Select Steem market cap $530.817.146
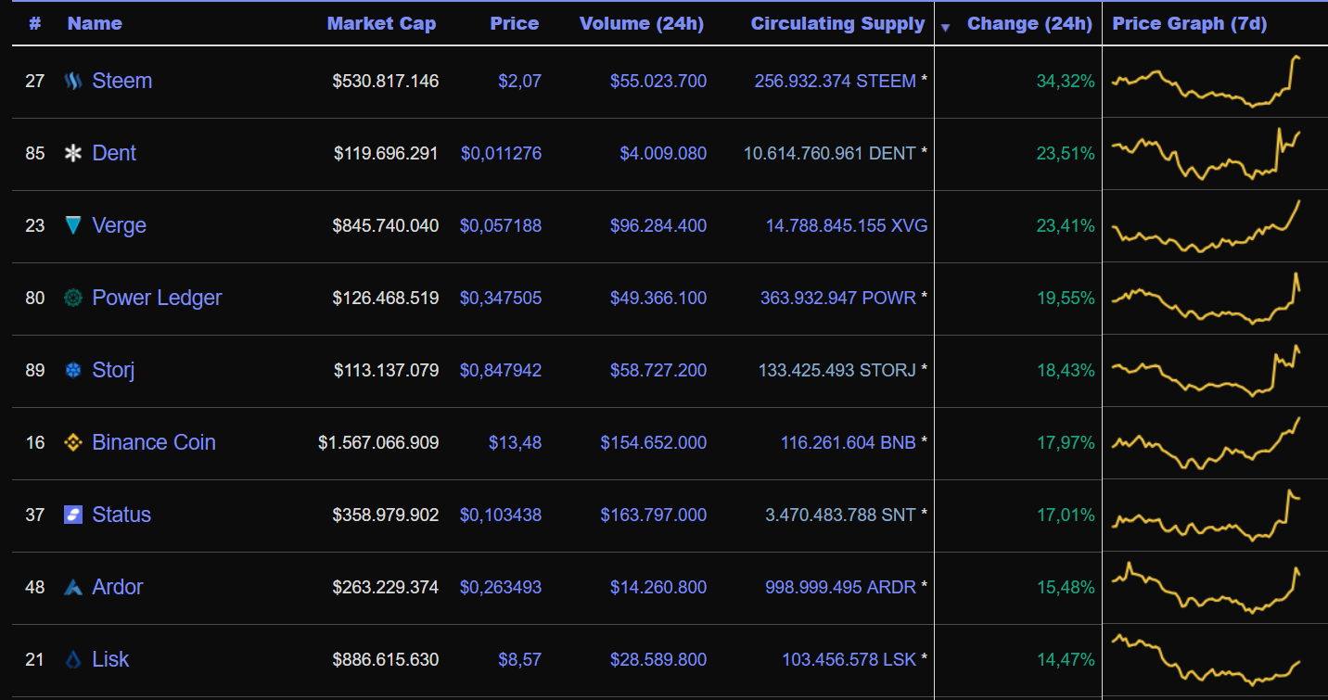 pyautogui.click(x=386, y=82)
